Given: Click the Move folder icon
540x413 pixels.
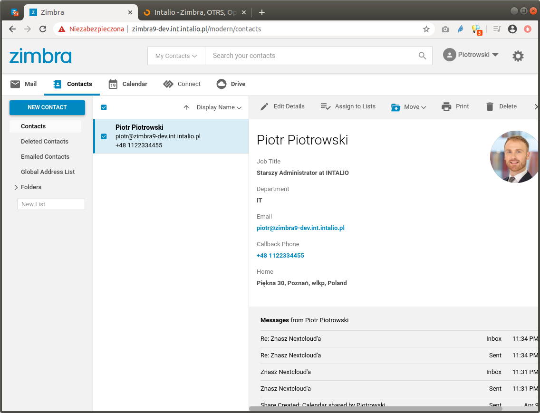Looking at the screenshot, I should click(x=395, y=107).
